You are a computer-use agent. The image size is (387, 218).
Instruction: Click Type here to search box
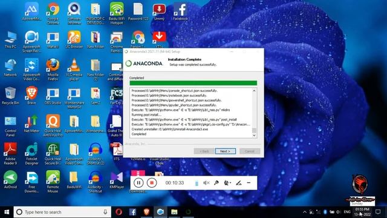tap(62, 212)
